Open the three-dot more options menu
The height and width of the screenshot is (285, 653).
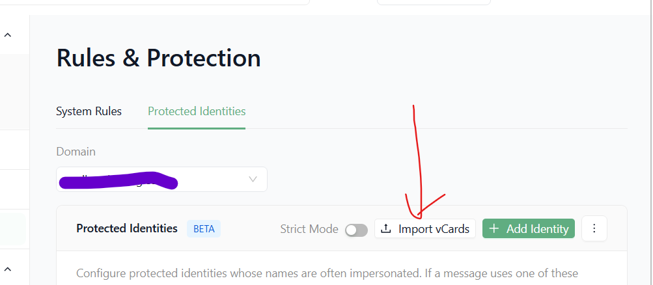(x=594, y=228)
